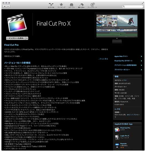This screenshot has height=152, width=146.
Task: Click chevron next to アプリケーション使用許諾契約
Action: pyautogui.click(x=141, y=65)
